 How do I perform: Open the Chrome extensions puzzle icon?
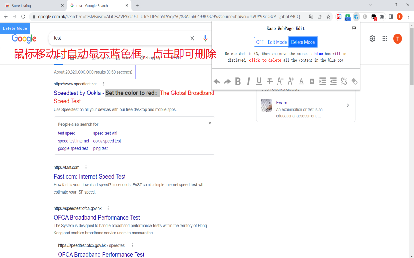382,16
